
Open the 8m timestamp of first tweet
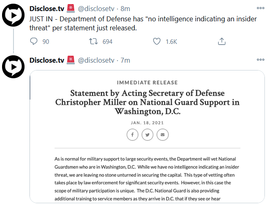click(125, 9)
